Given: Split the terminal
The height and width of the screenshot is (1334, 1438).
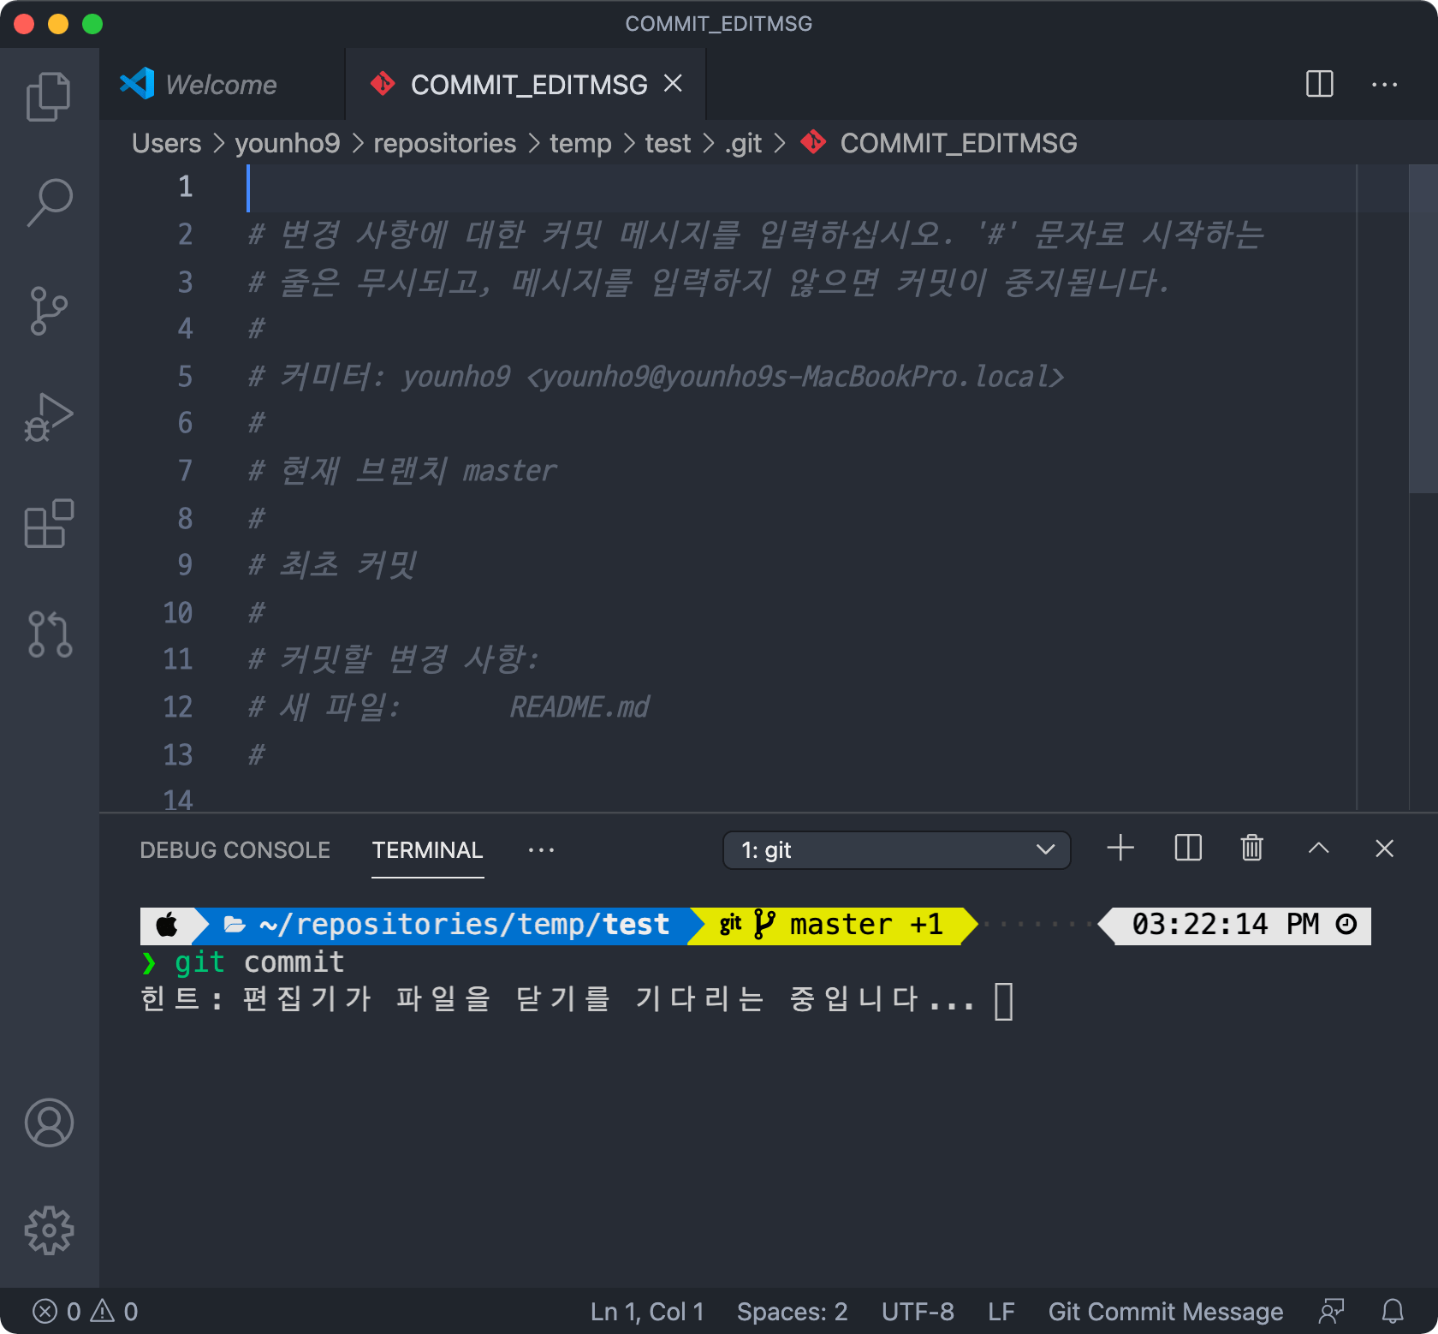Looking at the screenshot, I should coord(1188,849).
